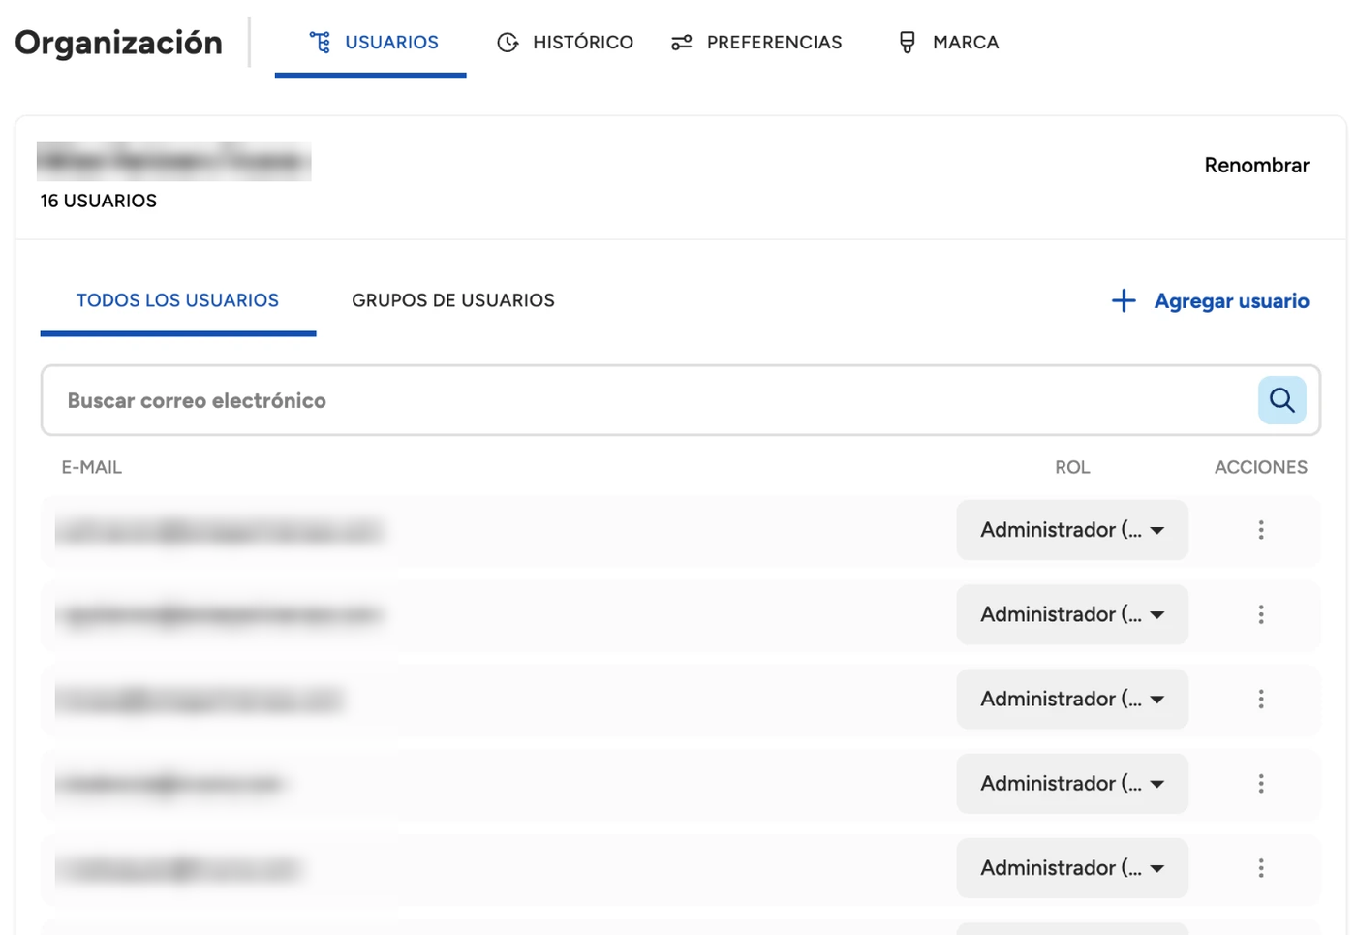Expand the role dropdown of the third user

(1072, 699)
